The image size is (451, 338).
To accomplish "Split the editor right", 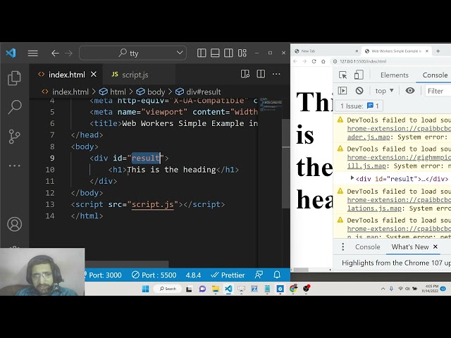I will [261, 74].
